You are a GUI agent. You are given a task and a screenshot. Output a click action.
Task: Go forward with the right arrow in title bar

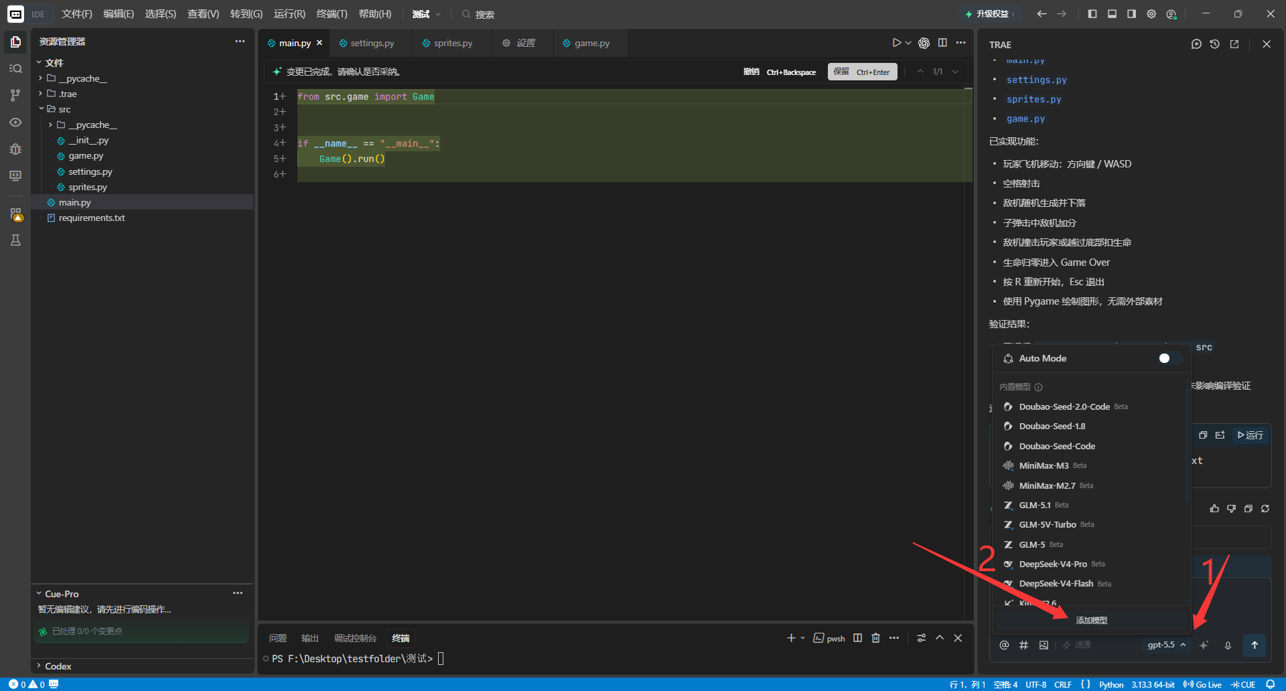click(x=1062, y=13)
